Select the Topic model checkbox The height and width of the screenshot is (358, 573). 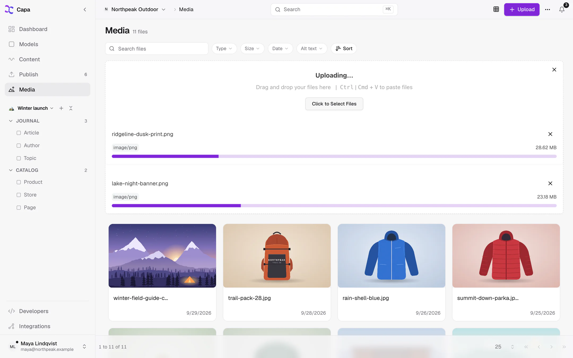(x=19, y=158)
